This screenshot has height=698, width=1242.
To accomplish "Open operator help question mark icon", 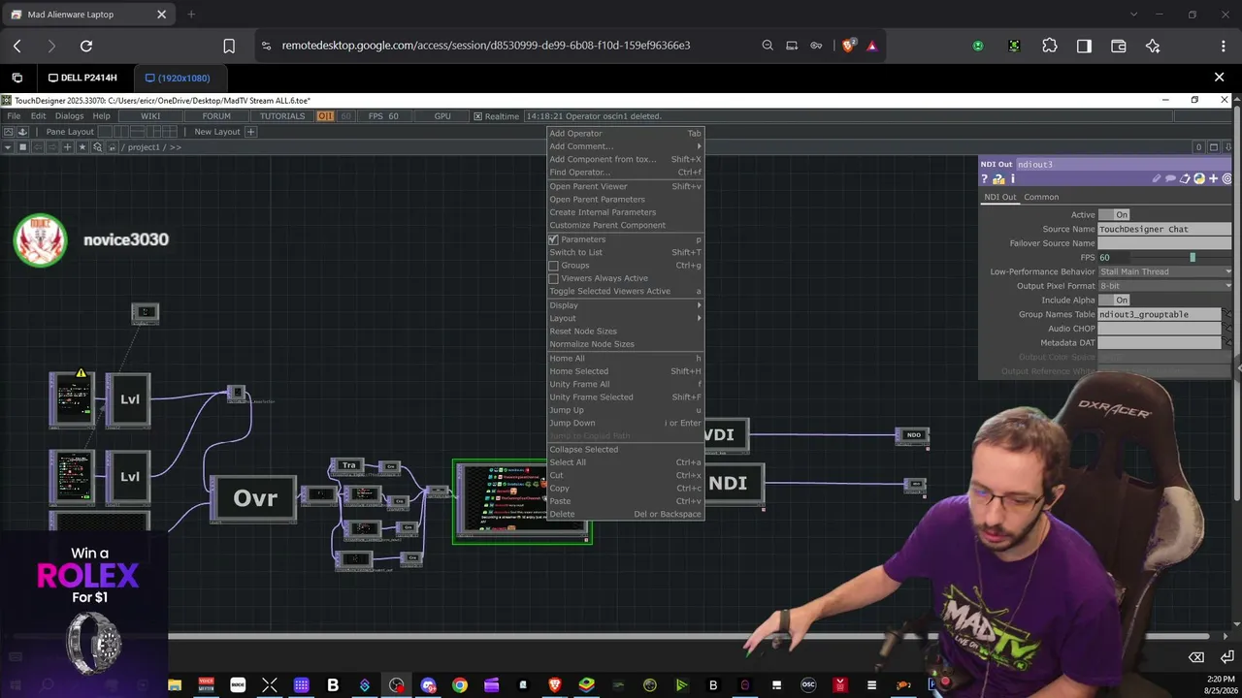I will [984, 179].
